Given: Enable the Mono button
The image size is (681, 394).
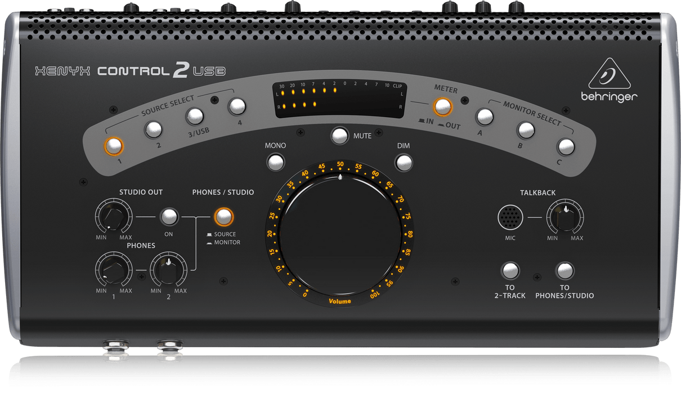Looking at the screenshot, I should pos(275,162).
